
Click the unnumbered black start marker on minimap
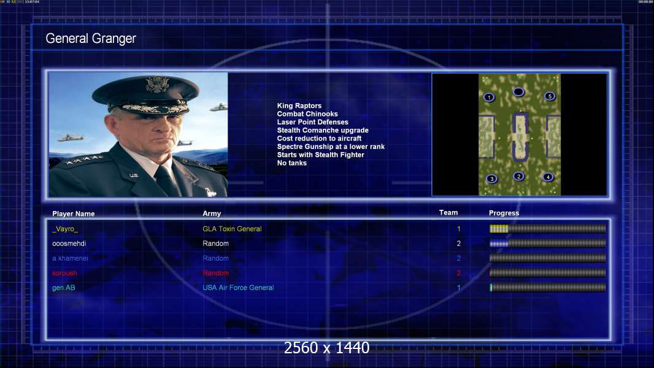tap(518, 91)
